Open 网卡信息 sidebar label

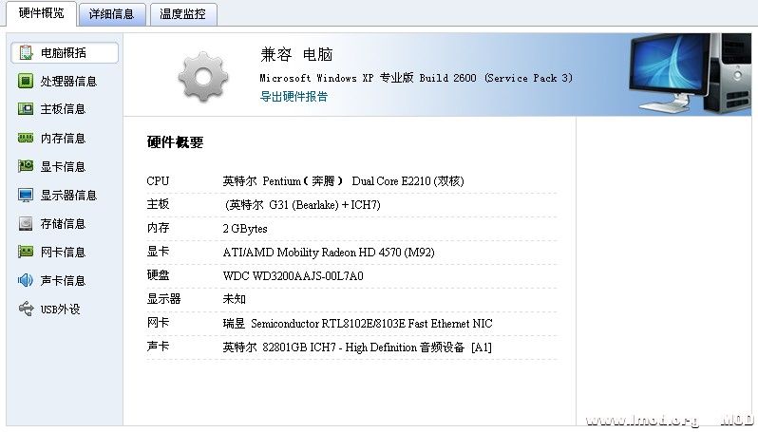[x=63, y=253]
